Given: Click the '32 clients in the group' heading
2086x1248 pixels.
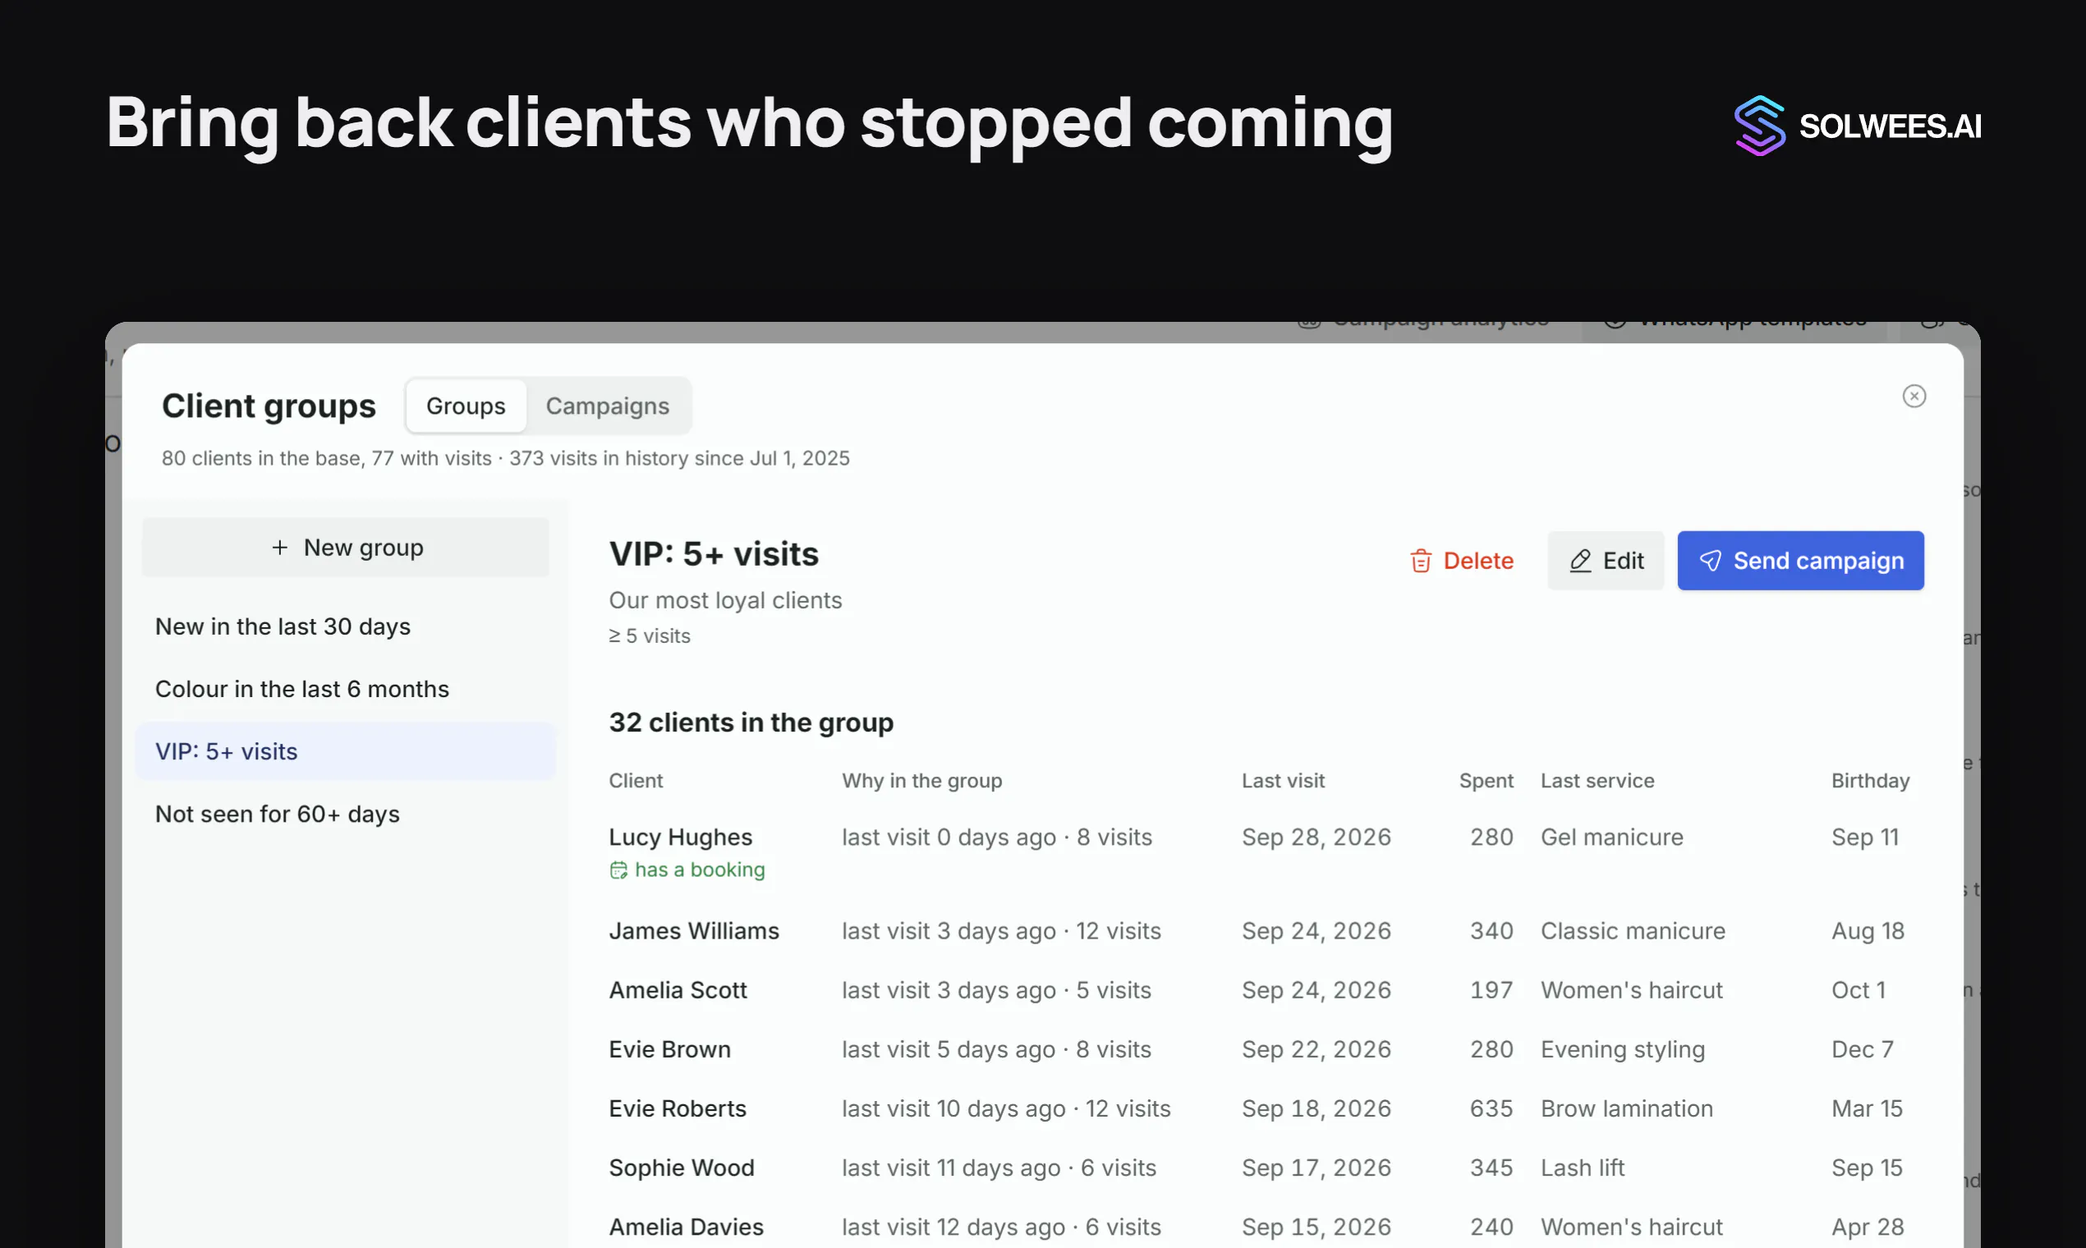Looking at the screenshot, I should pyautogui.click(x=751, y=723).
